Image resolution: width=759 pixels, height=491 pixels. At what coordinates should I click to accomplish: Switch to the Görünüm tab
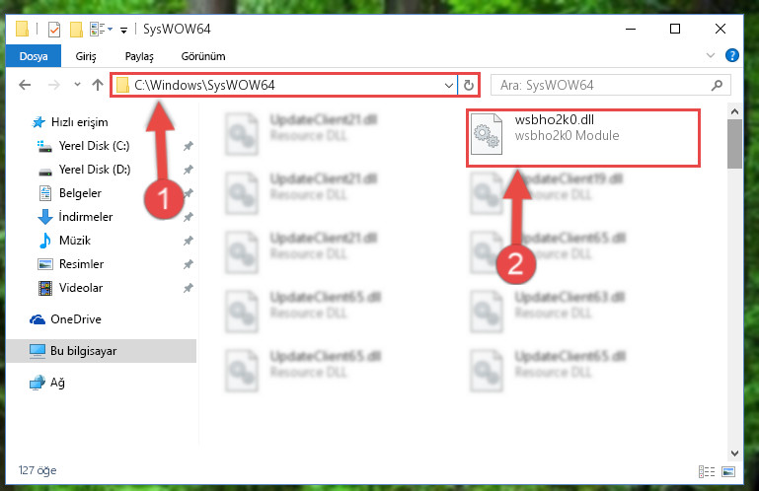click(202, 56)
